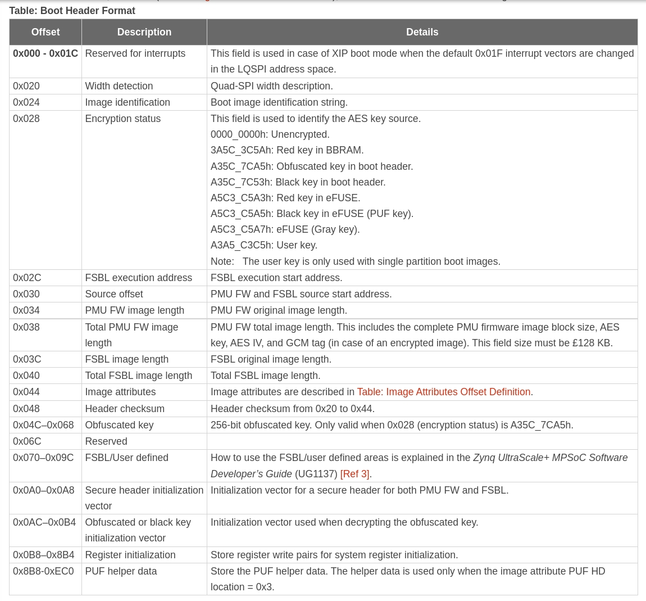Click the Offset column header
Viewport: 646px width, 601px height.
pos(46,32)
